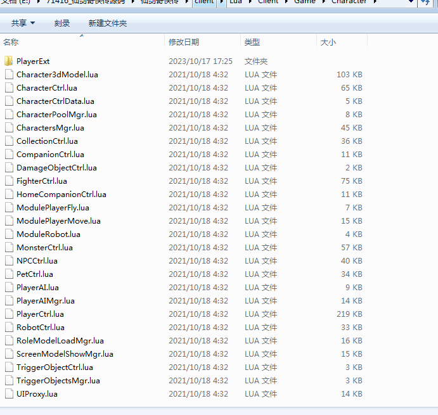
Task: Expand breadcrumb arrow after Character segment
Action: click(x=375, y=3)
